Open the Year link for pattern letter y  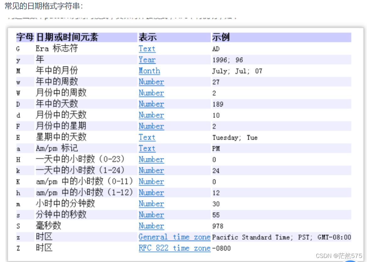[x=147, y=60]
